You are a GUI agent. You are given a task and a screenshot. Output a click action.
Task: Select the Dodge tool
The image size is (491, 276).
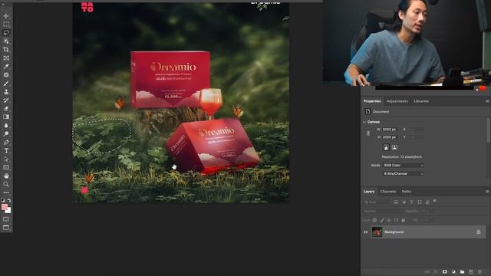click(x=6, y=134)
